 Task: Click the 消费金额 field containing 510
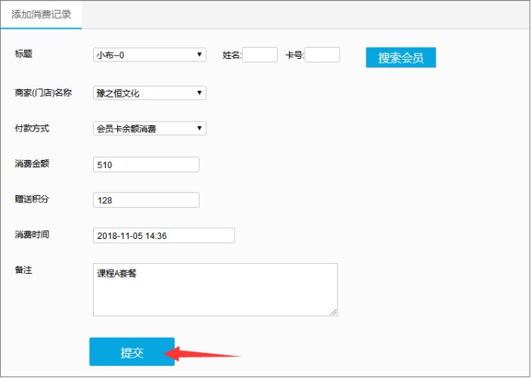[x=146, y=165]
